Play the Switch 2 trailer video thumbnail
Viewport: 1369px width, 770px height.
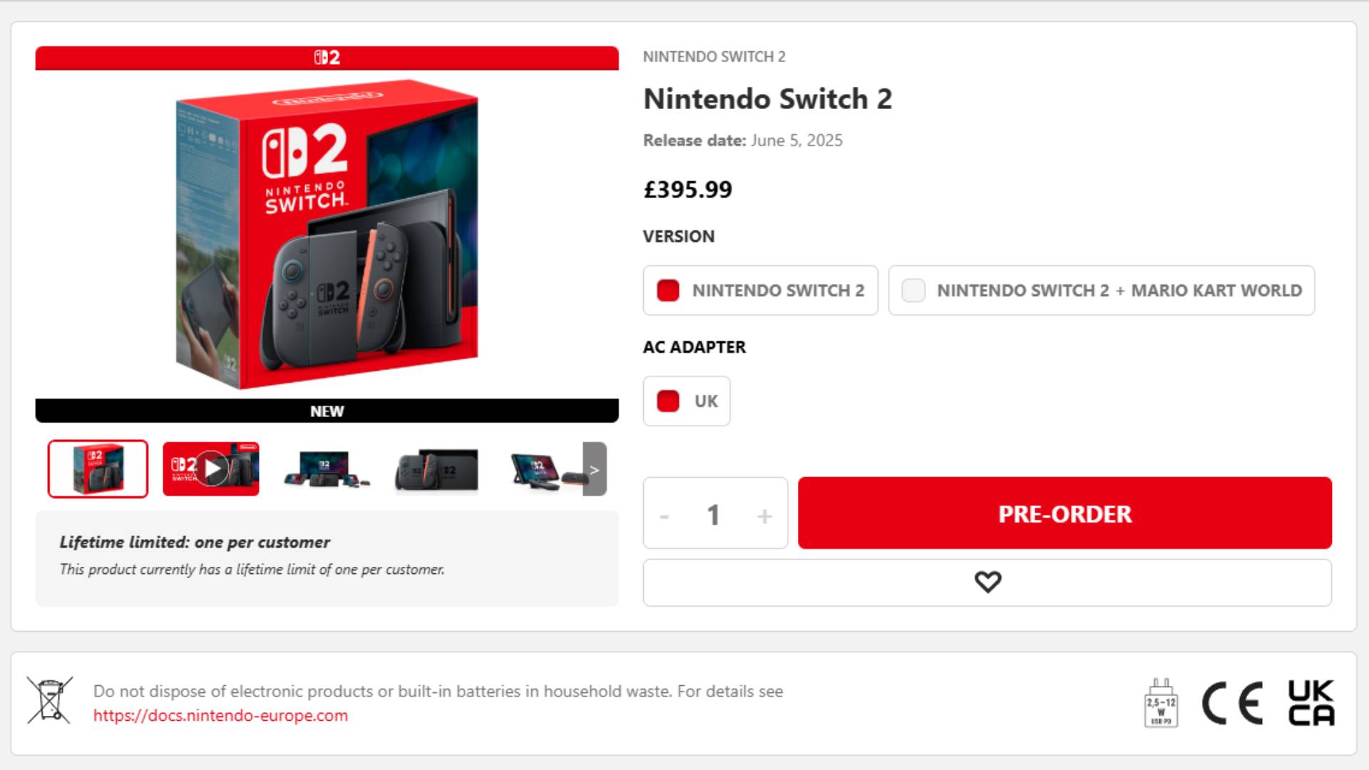coord(211,469)
